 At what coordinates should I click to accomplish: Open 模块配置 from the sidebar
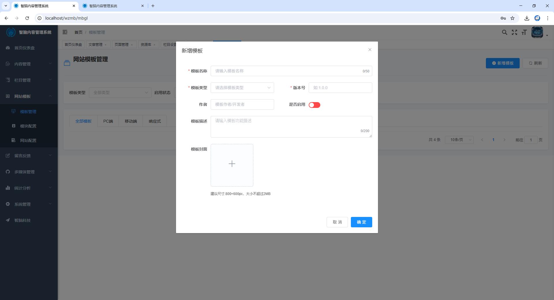pos(27,126)
